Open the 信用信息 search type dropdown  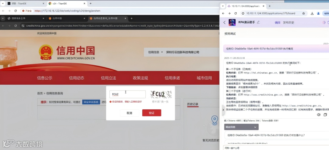155,52
